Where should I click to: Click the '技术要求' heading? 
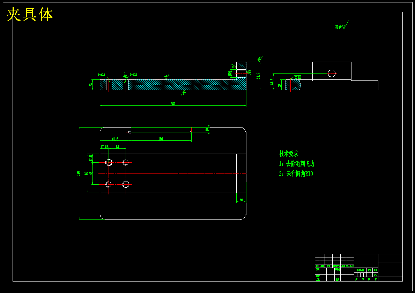(x=289, y=154)
